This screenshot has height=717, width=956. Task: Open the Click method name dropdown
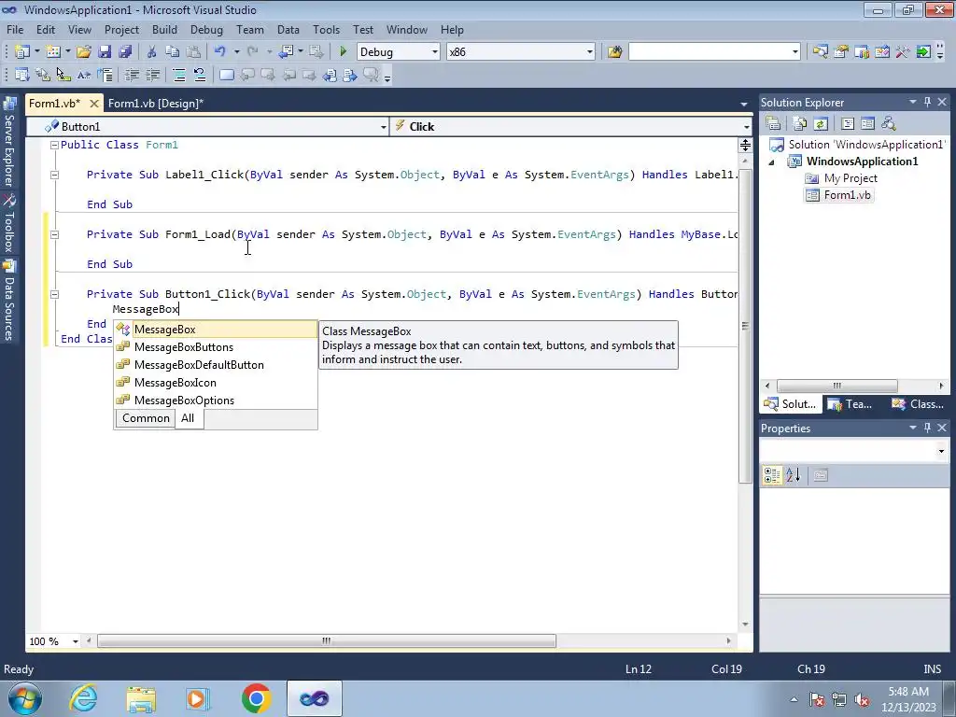[x=746, y=127]
